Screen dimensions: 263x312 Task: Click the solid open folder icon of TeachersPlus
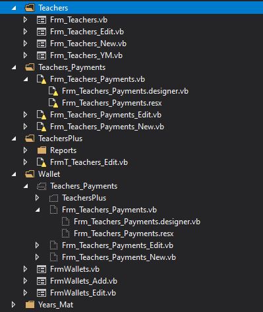coord(30,139)
